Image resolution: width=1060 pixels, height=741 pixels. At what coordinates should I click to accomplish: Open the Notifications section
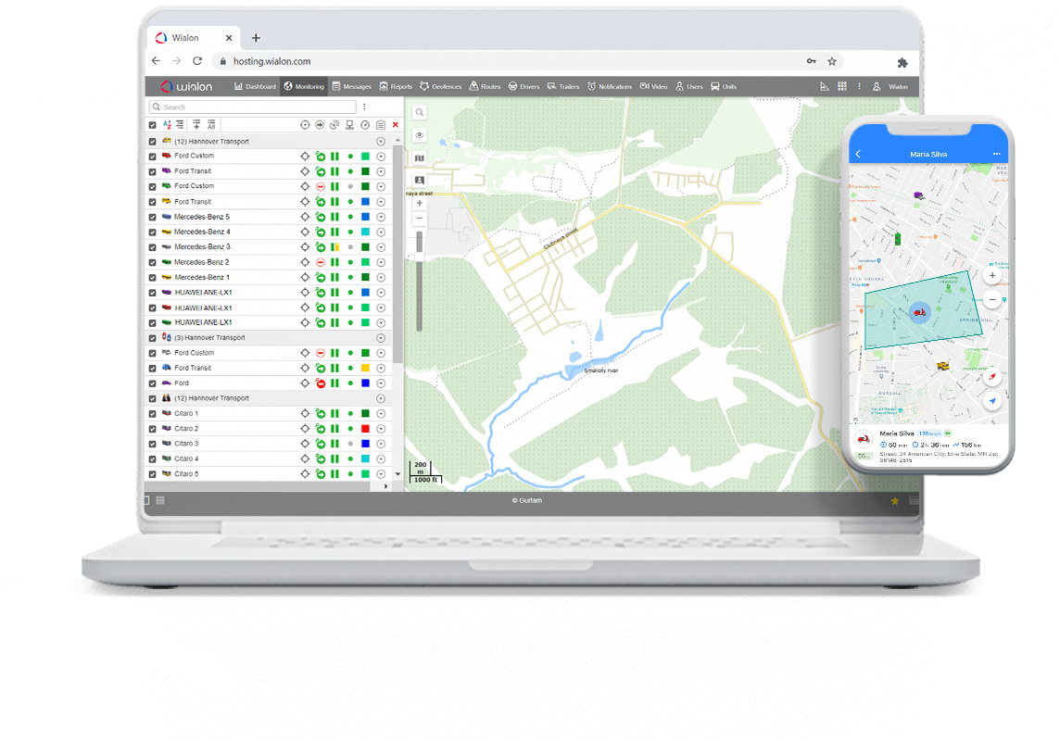point(609,86)
